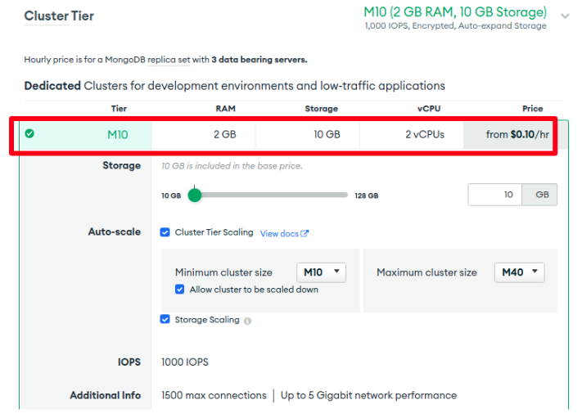This screenshot has width=582, height=418.
Task: Click the 10 GB is included note
Action: (232, 166)
